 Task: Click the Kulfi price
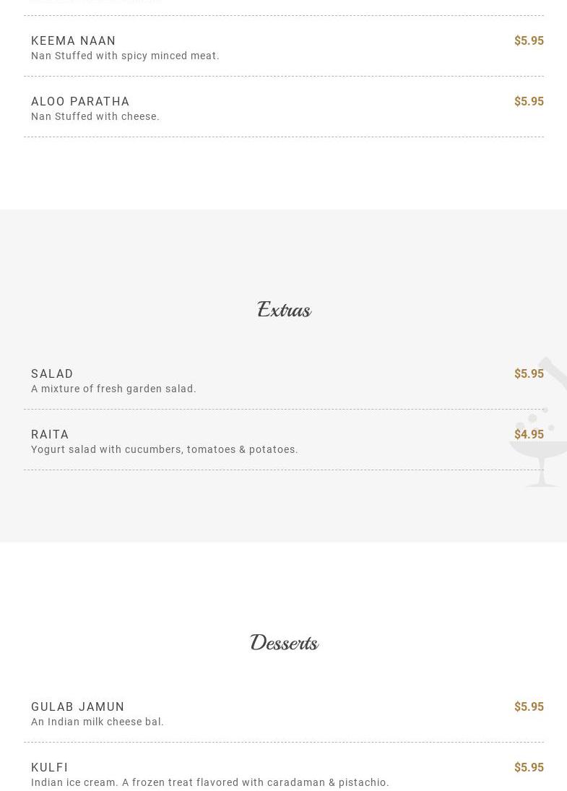click(529, 768)
